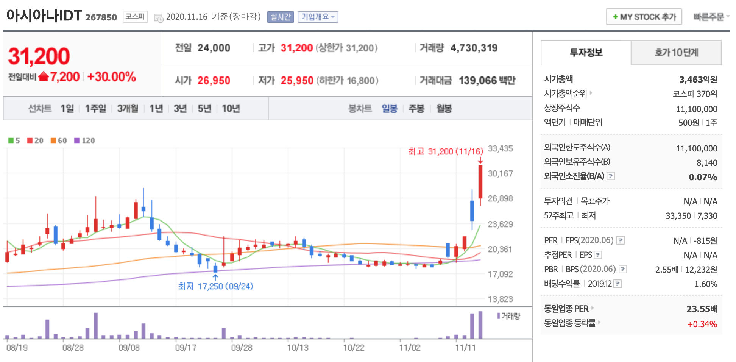Switch to the 호가10단계 tab
This screenshot has height=362, width=736.
pos(676,53)
